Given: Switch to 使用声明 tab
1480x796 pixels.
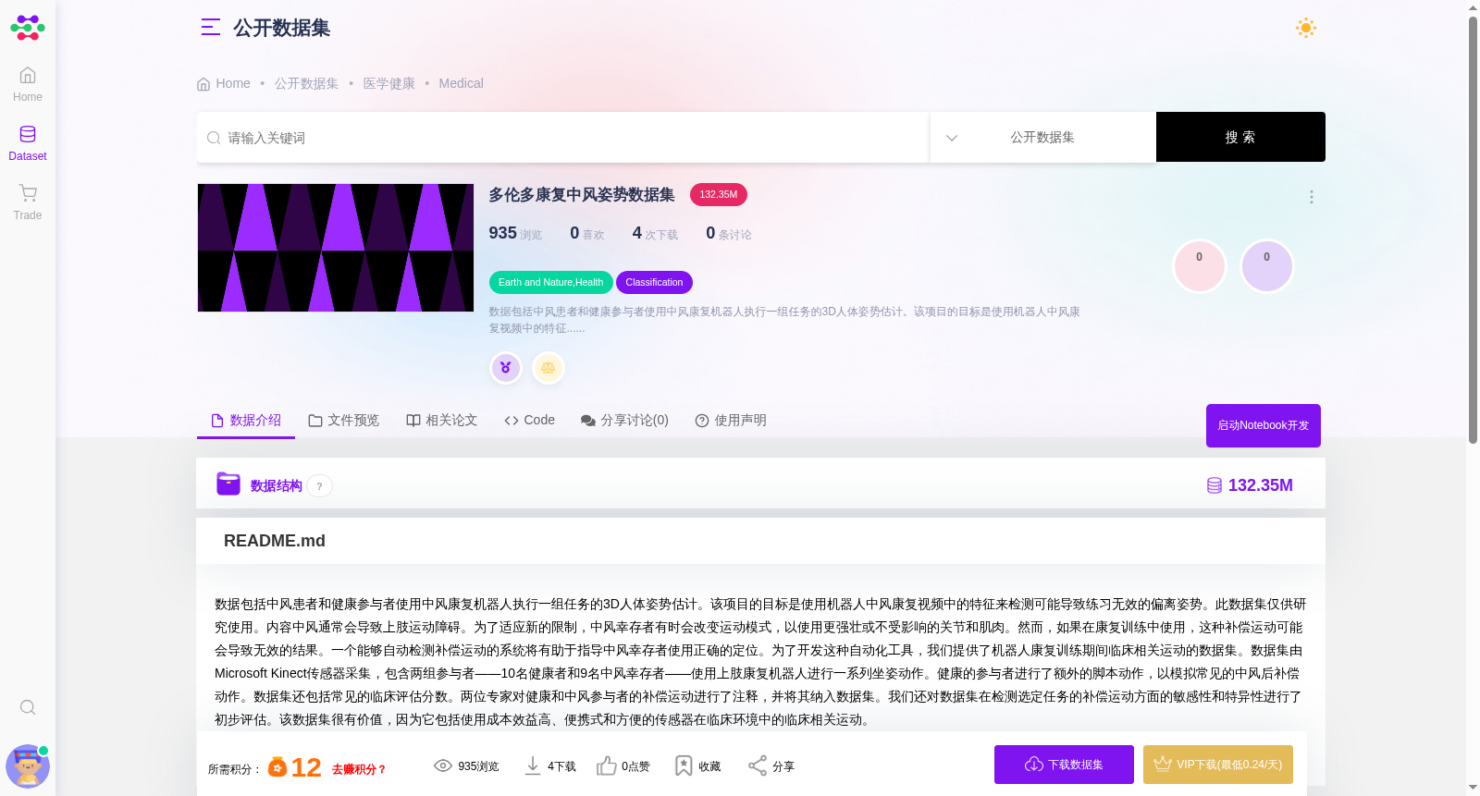Looking at the screenshot, I should pos(731,420).
